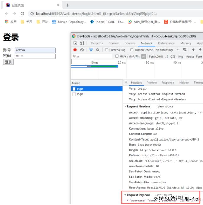Click the 登录 submit button

8,62
